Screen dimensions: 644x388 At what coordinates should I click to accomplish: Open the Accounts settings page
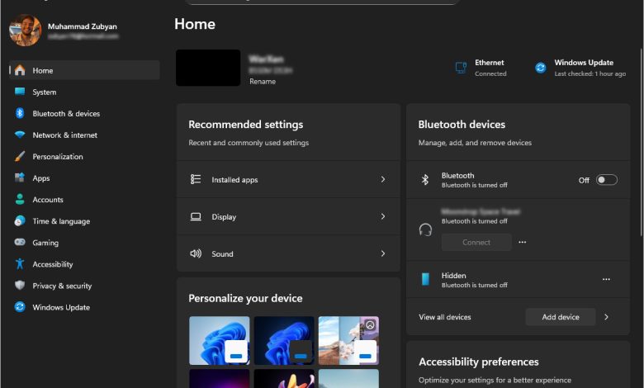[84, 200]
